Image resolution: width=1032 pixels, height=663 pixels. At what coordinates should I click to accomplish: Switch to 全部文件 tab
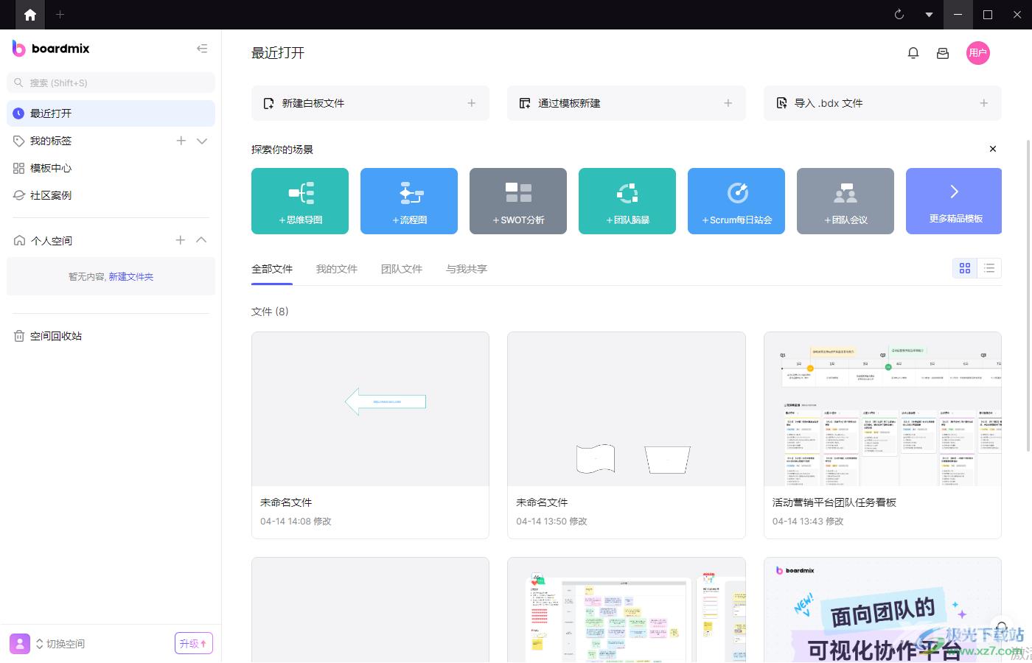point(272,270)
